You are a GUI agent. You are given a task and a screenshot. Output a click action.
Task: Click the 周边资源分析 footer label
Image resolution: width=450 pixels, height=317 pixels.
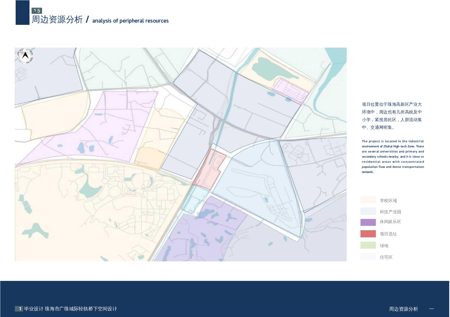click(403, 309)
